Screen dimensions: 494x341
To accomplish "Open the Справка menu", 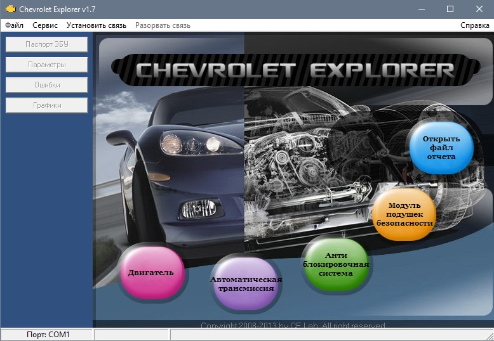I will tap(474, 25).
